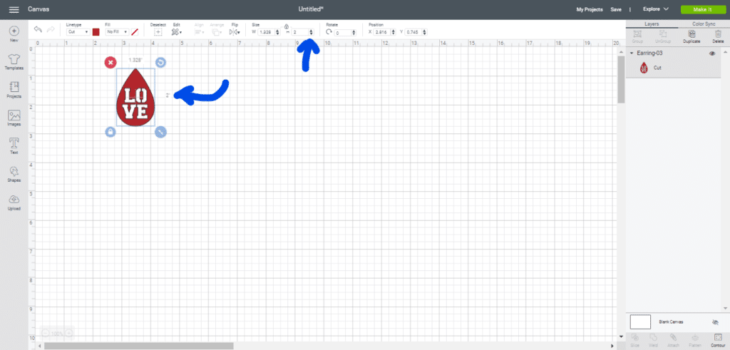Collapse the Earring-03 layer group

pos(632,54)
